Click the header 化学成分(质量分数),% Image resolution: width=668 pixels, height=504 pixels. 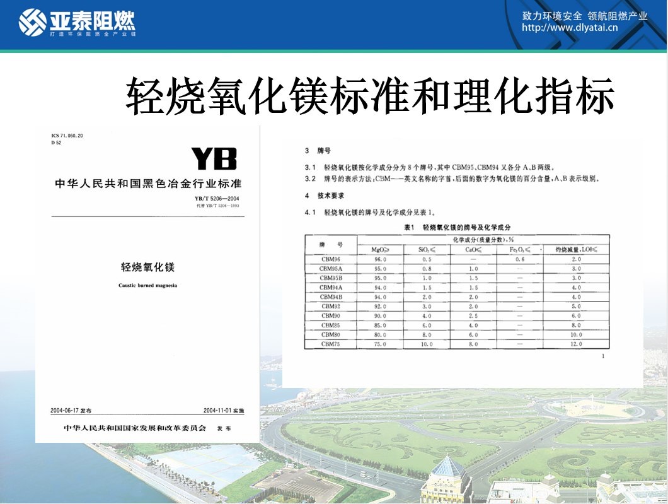[483, 240]
